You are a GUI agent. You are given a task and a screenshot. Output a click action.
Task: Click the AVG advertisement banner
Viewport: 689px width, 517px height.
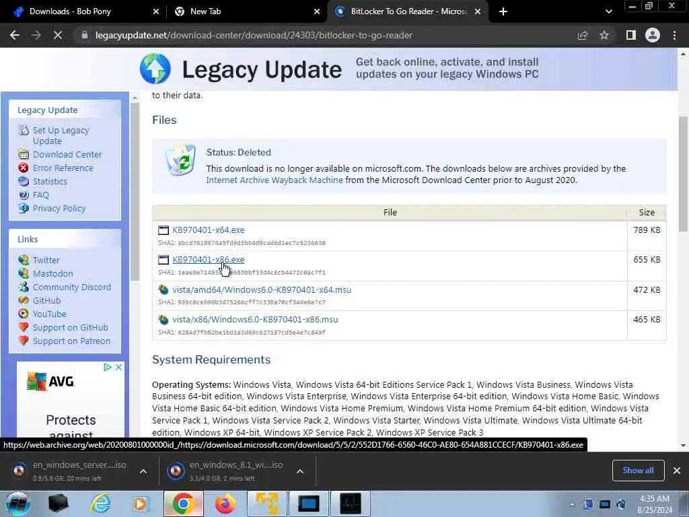70,399
